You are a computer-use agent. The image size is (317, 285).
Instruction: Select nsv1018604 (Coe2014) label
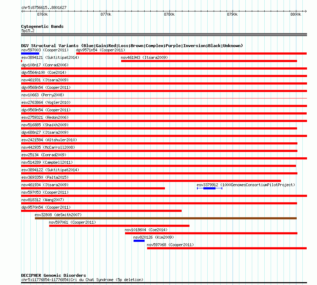(146, 230)
